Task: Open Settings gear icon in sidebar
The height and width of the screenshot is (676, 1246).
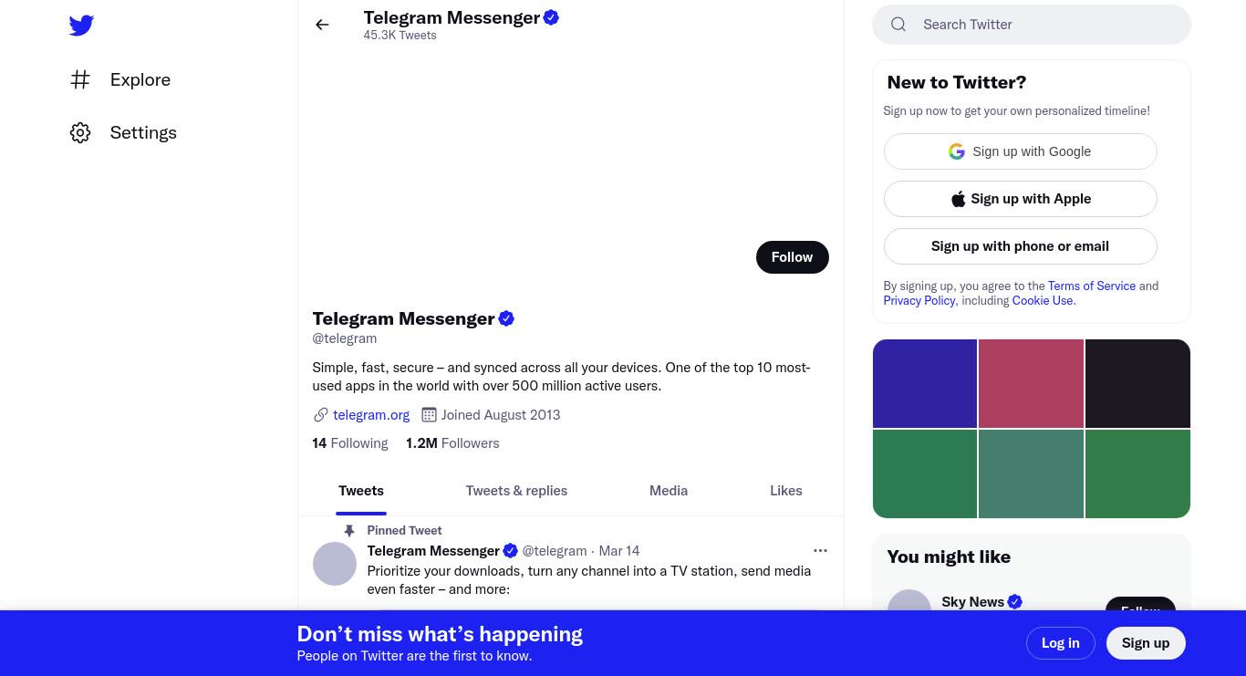Action: (x=80, y=132)
